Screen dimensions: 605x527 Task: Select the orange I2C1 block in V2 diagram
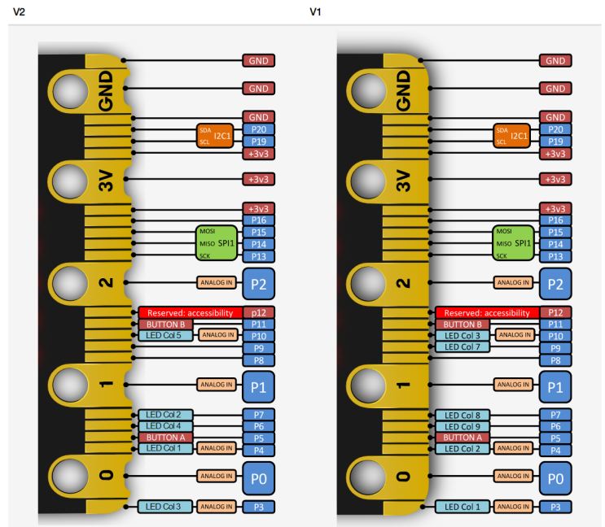[x=215, y=136]
